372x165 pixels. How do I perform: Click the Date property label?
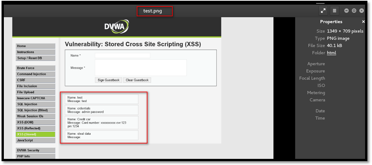[x=320, y=111]
